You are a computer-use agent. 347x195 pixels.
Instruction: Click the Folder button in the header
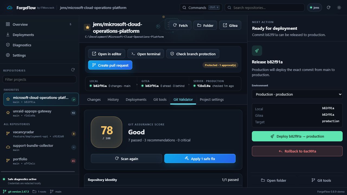pyautogui.click(x=205, y=25)
